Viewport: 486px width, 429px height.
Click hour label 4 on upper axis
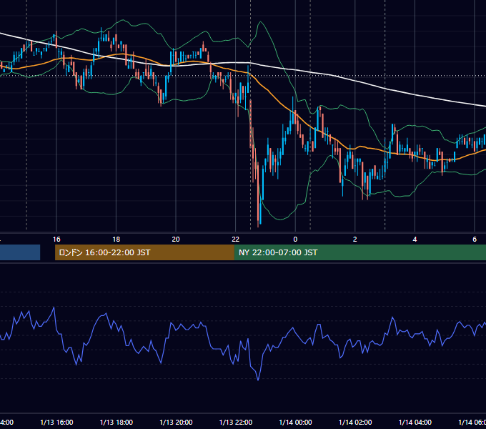(415, 240)
